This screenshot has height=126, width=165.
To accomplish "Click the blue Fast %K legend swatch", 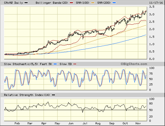I will click(55, 64).
